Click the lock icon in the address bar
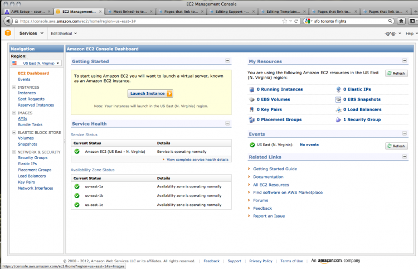Screen dimensions: 418x269 click(x=17, y=21)
